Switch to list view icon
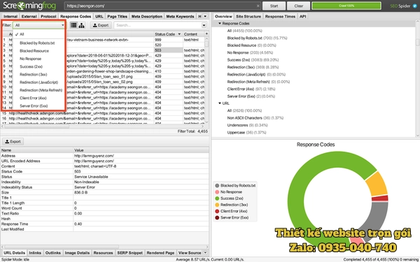Viewport: 420px width, 262px height. coord(73,25)
